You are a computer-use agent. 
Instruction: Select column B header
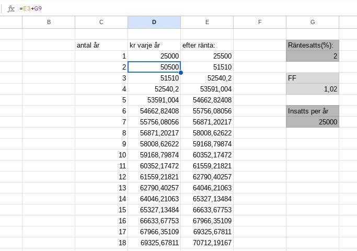[49, 22]
